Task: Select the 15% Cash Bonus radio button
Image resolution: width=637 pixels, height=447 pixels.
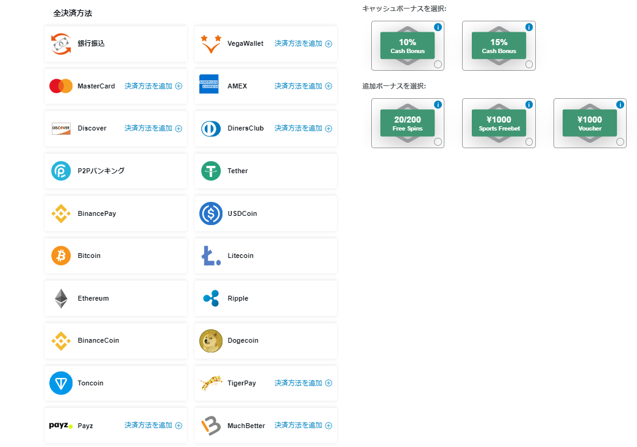Action: [x=529, y=64]
